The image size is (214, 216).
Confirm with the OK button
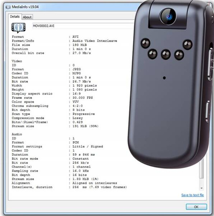(x=196, y=207)
